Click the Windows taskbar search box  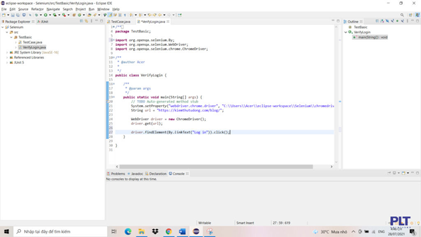pyautogui.click(x=61, y=231)
